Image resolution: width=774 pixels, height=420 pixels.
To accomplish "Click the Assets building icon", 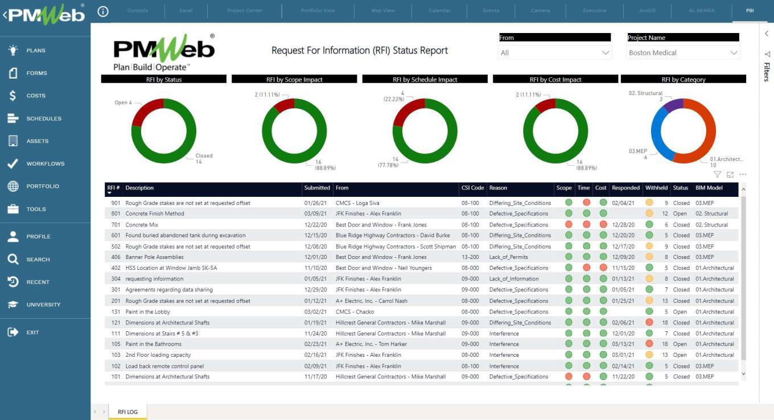I will coord(13,141).
